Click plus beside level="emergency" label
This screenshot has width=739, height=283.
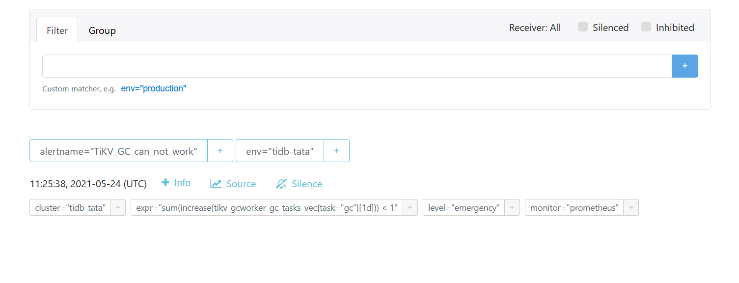(x=512, y=208)
